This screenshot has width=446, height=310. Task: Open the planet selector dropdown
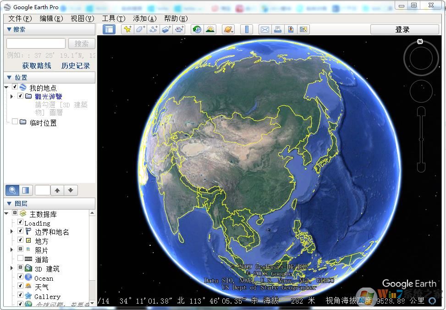tap(228, 29)
